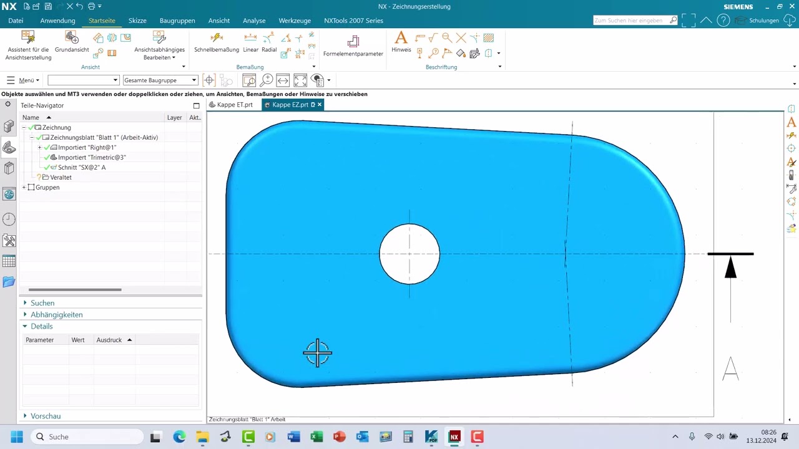Open the Assistent für die Ansichtserstellung tool
Image resolution: width=799 pixels, height=449 pixels.
[x=28, y=46]
